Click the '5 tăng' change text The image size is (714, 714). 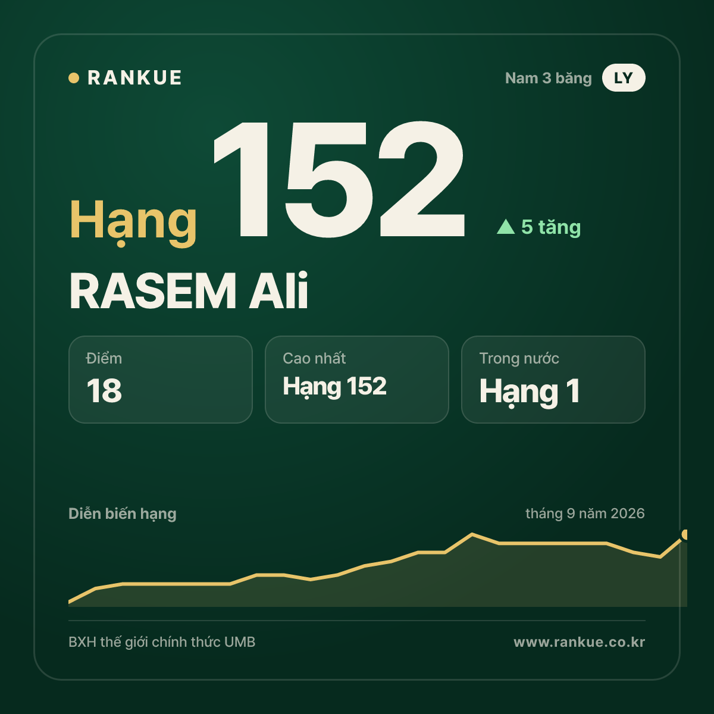coord(551,227)
